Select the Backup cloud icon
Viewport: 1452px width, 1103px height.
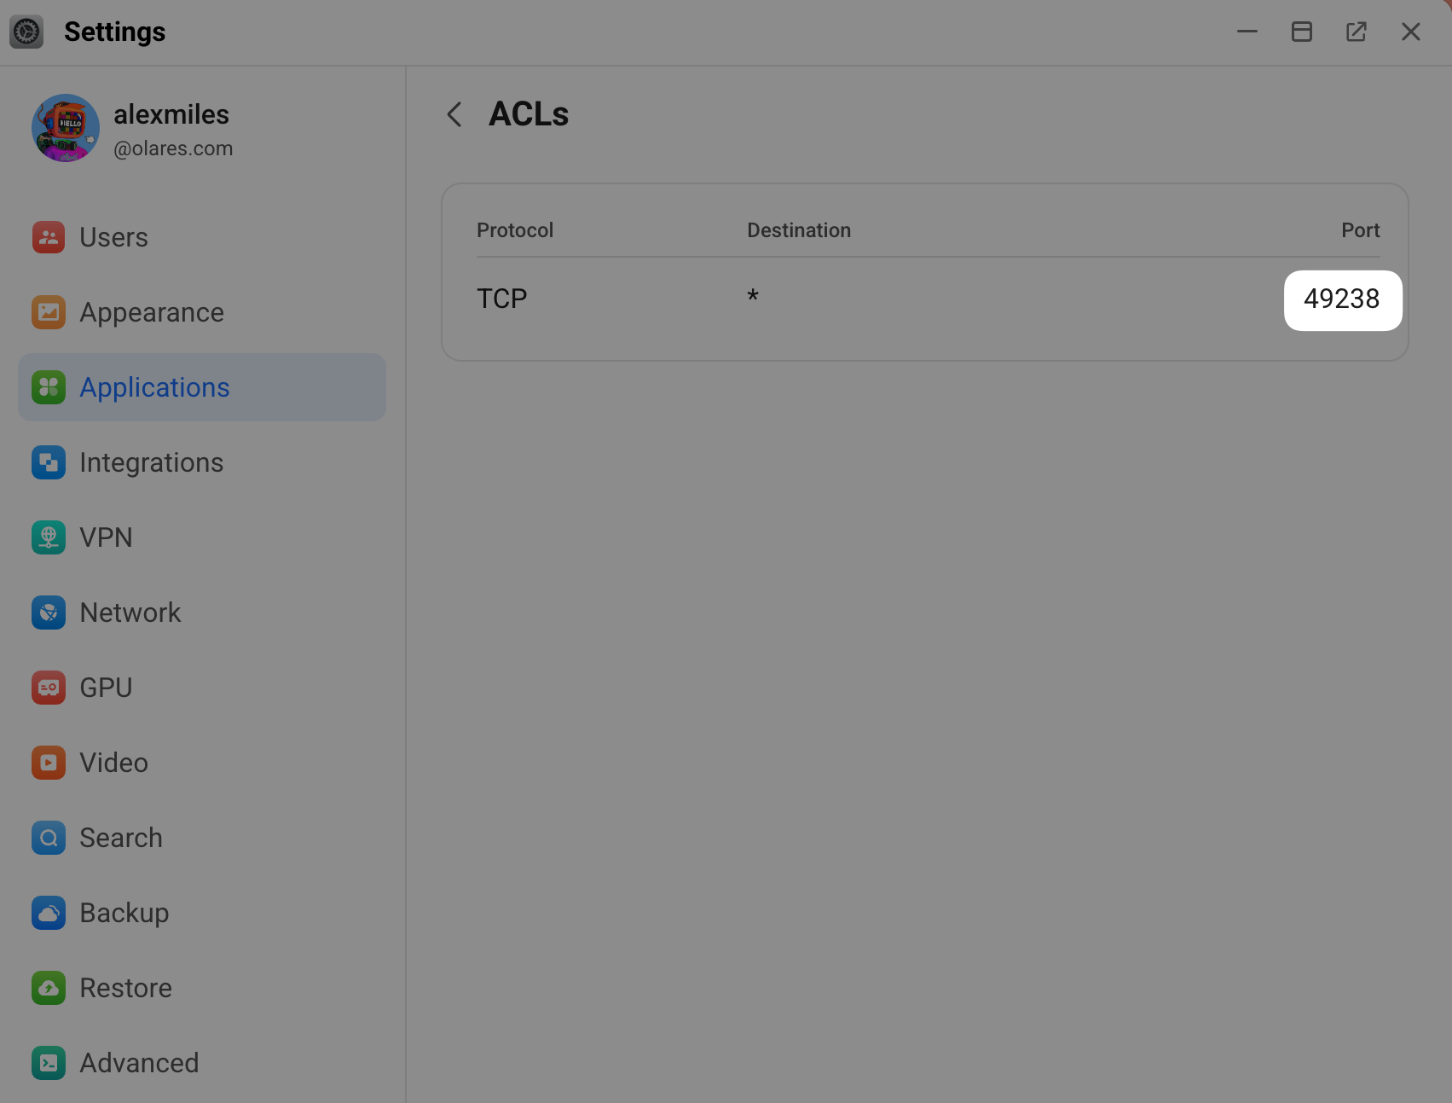[x=49, y=913]
